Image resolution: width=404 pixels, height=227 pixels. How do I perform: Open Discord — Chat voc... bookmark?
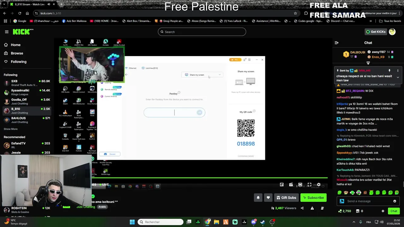[x=341, y=21]
